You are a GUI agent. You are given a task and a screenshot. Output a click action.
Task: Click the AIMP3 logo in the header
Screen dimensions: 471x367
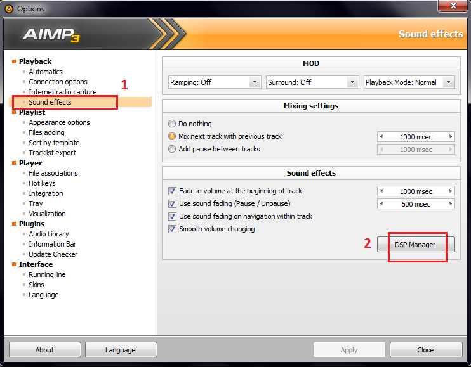pos(51,35)
